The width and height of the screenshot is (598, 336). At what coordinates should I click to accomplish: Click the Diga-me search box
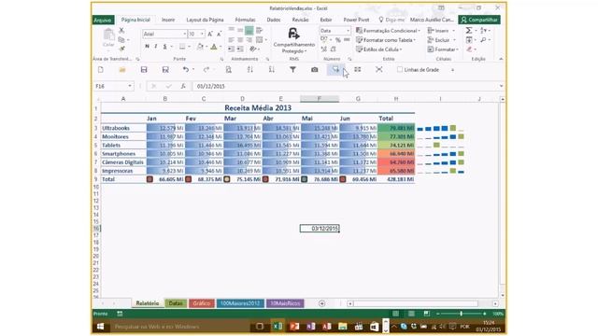[392, 20]
